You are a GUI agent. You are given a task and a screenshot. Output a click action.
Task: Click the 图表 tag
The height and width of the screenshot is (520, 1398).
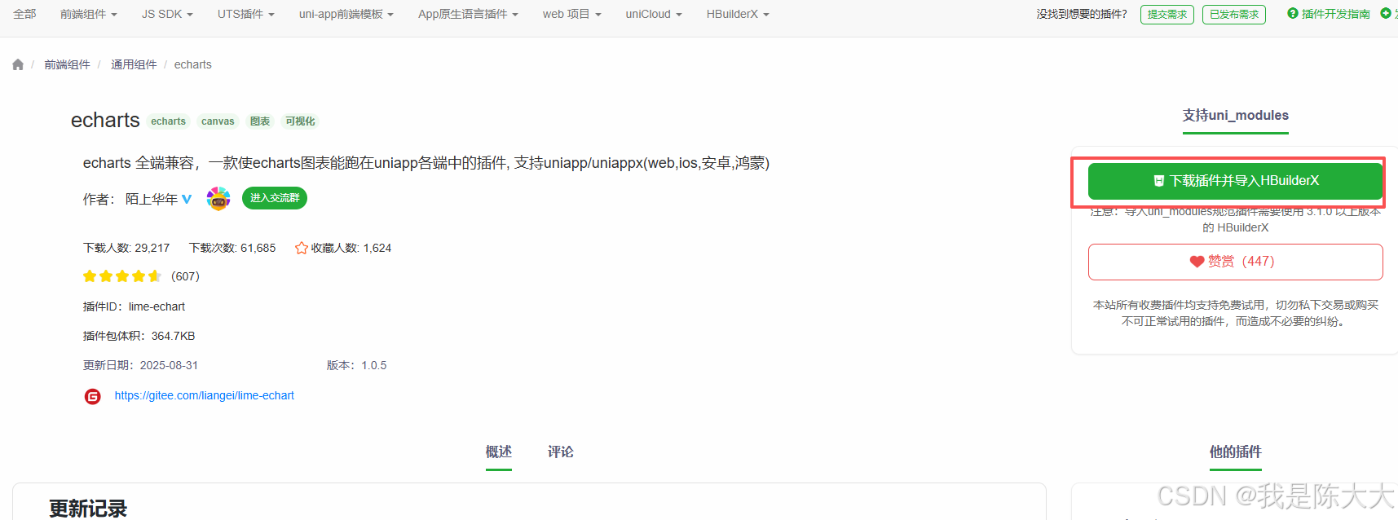[260, 121]
